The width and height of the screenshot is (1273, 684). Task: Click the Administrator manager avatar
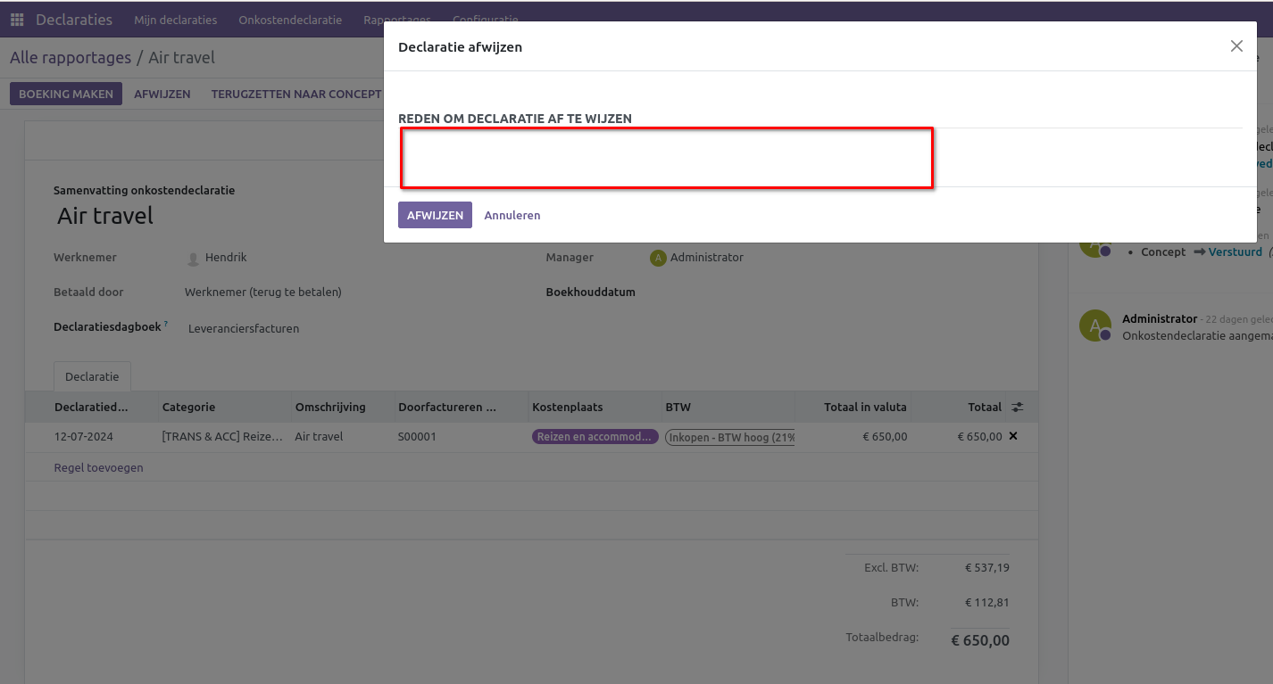point(658,258)
